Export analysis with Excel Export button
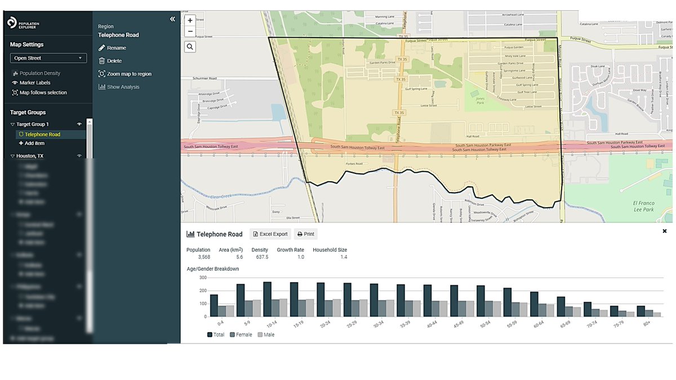Viewport: 676px width, 380px height. pos(270,234)
